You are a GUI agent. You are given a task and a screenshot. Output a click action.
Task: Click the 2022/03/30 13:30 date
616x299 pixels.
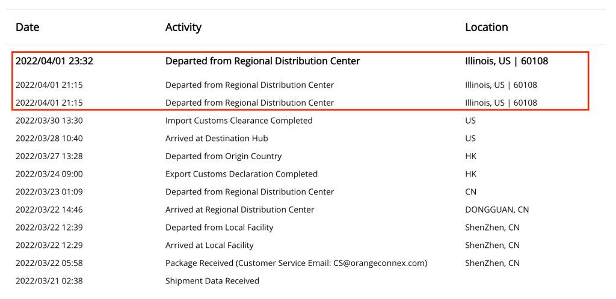tap(49, 121)
